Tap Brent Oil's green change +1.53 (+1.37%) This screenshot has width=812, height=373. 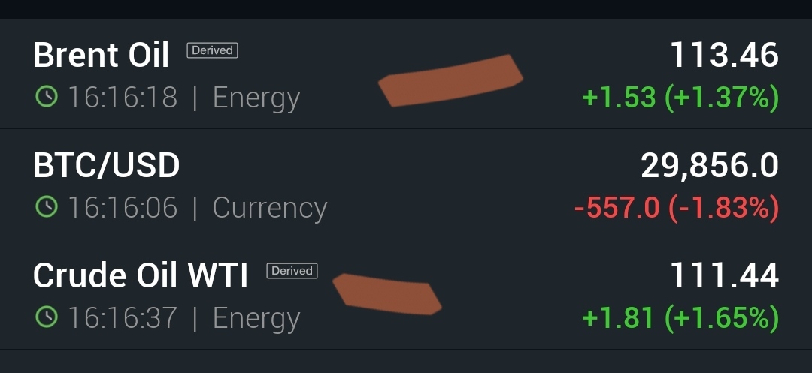(x=680, y=98)
